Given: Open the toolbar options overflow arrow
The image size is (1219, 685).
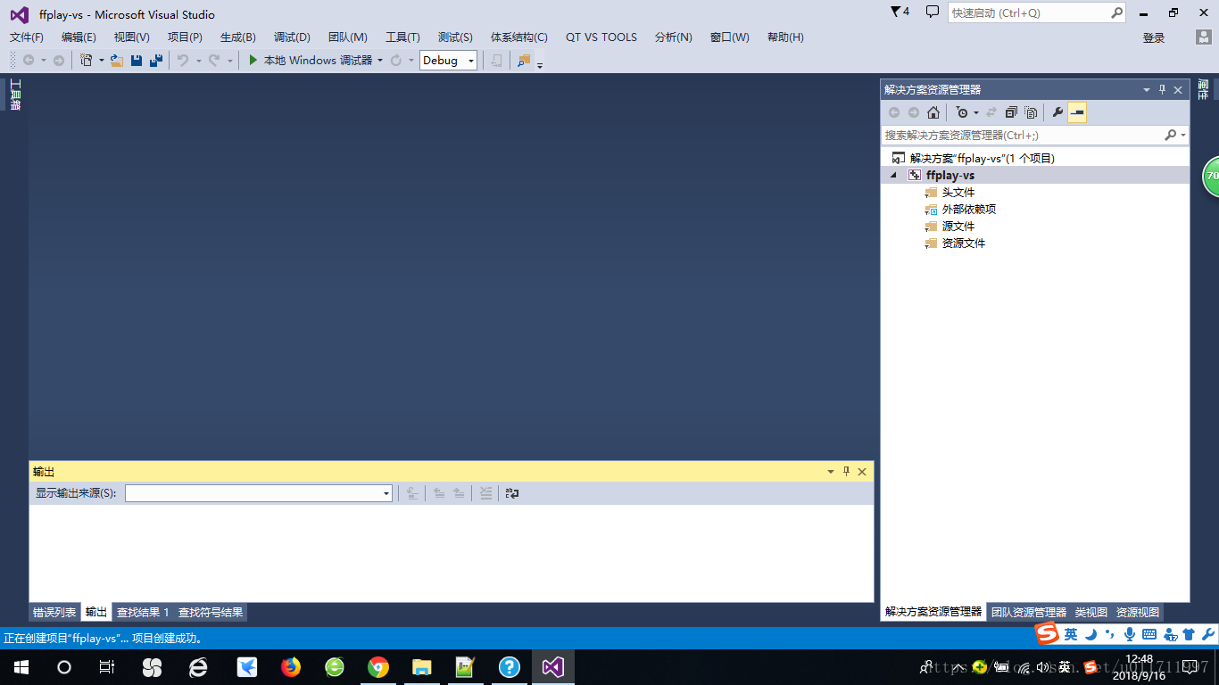Looking at the screenshot, I should pos(540,64).
